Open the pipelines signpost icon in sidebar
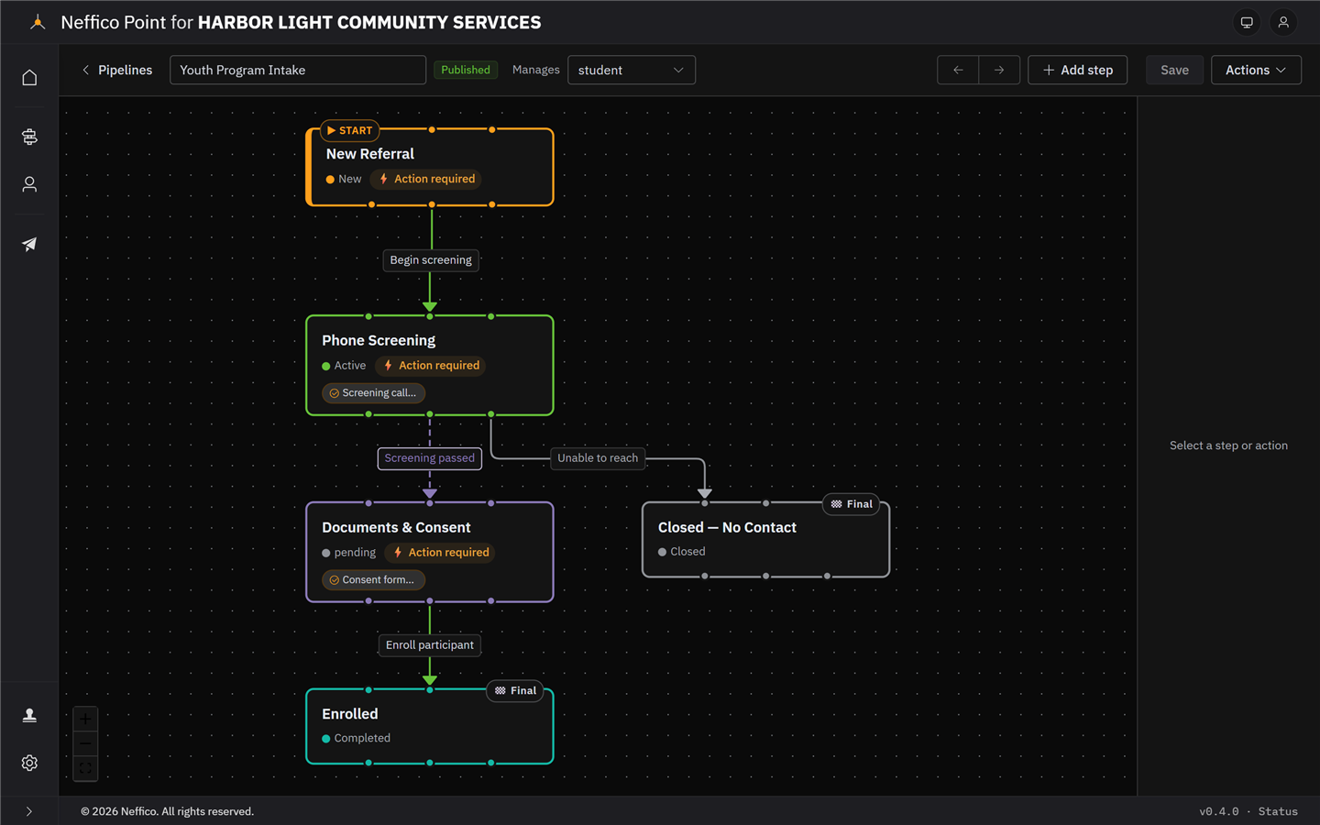Image resolution: width=1320 pixels, height=825 pixels. 29,137
